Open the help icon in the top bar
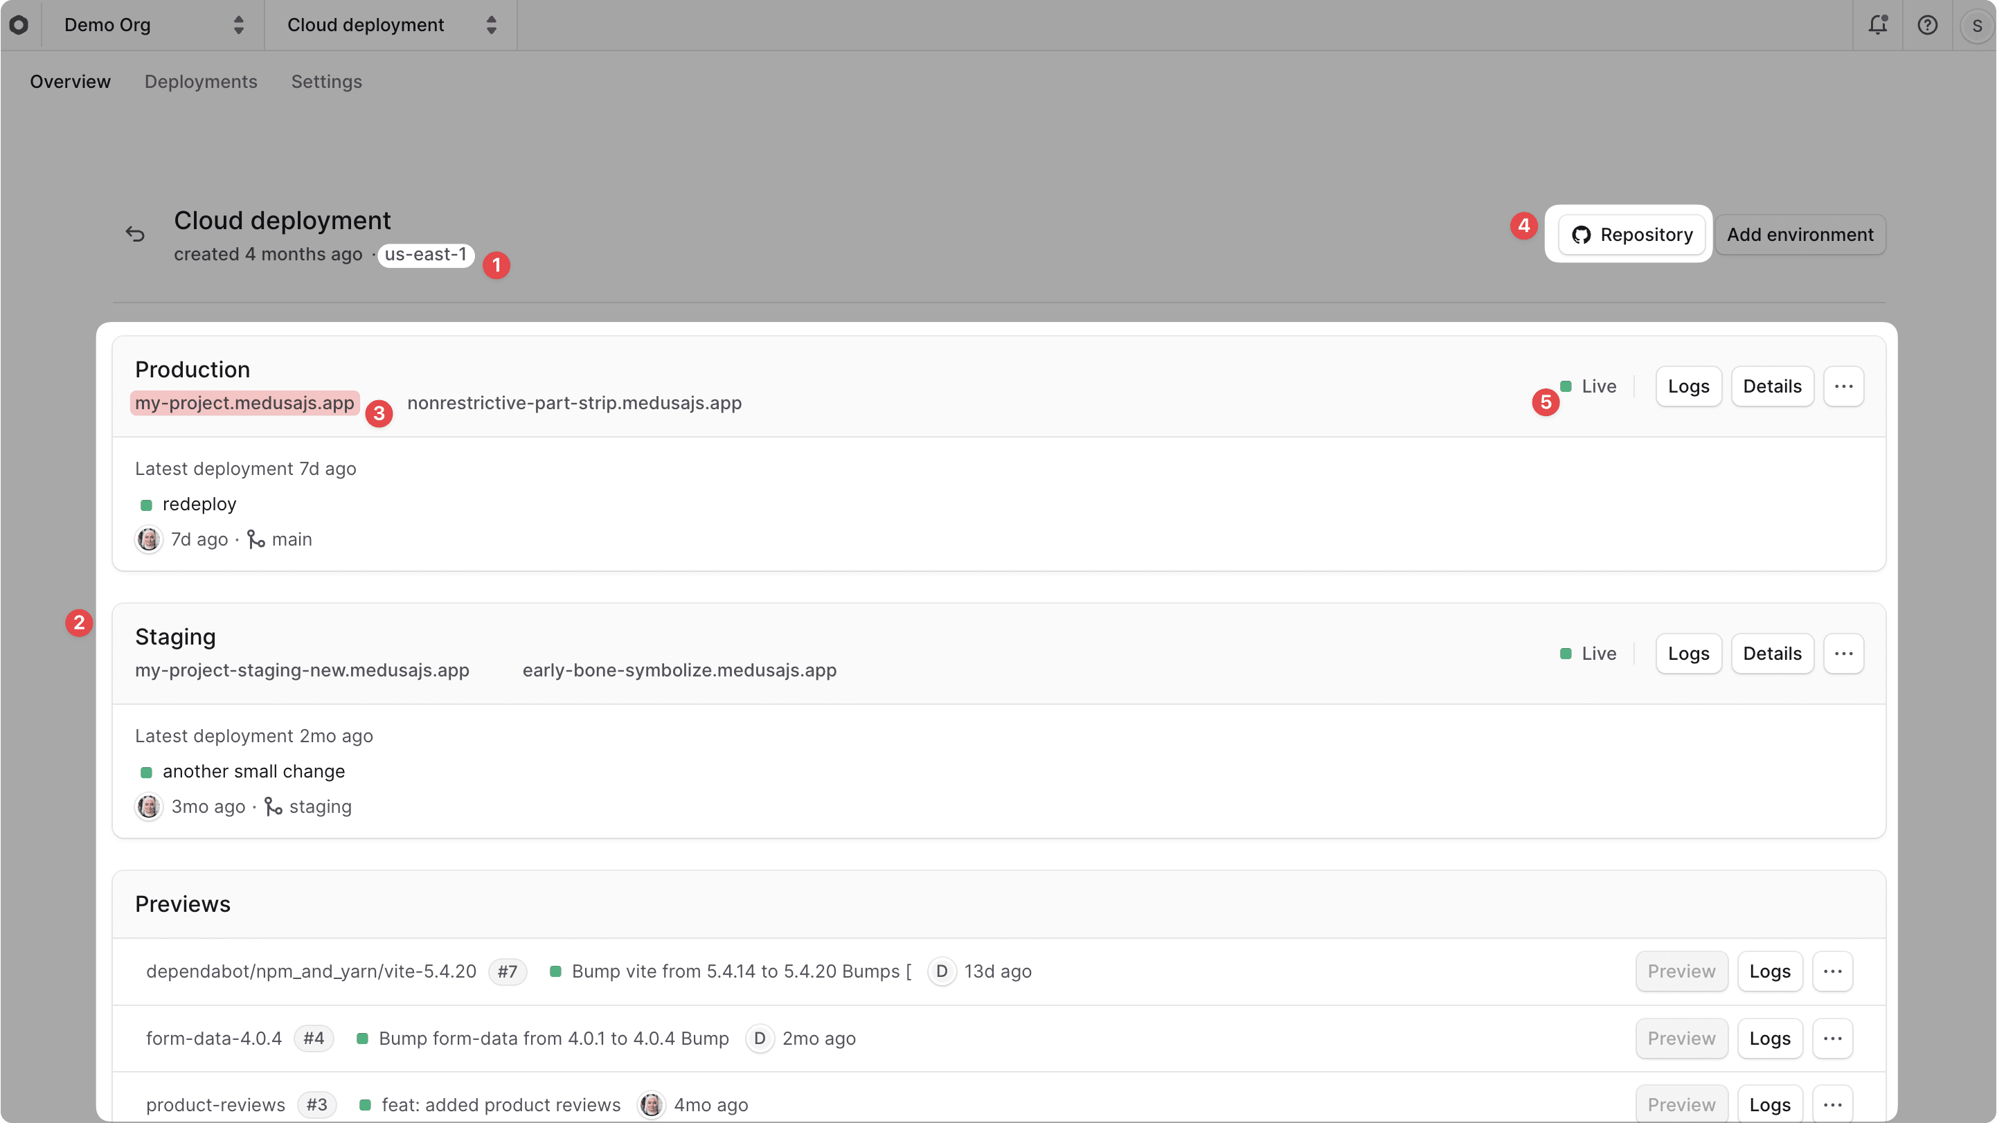 pyautogui.click(x=1927, y=24)
